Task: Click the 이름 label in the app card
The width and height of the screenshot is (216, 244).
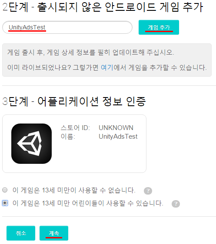Action: click(x=68, y=137)
